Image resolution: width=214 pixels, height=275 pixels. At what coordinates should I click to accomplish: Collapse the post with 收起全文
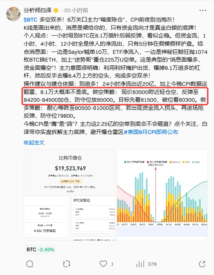click(34, 143)
